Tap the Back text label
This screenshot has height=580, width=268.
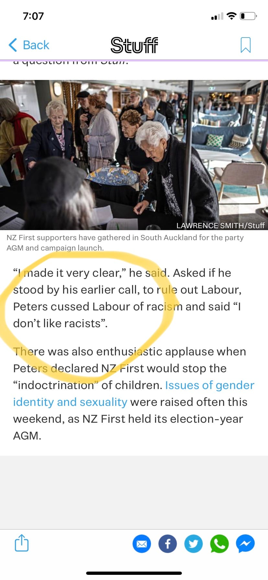pyautogui.click(x=36, y=45)
